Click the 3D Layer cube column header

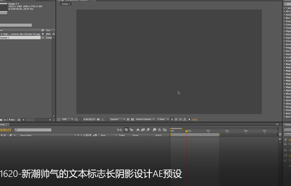coord(96,135)
